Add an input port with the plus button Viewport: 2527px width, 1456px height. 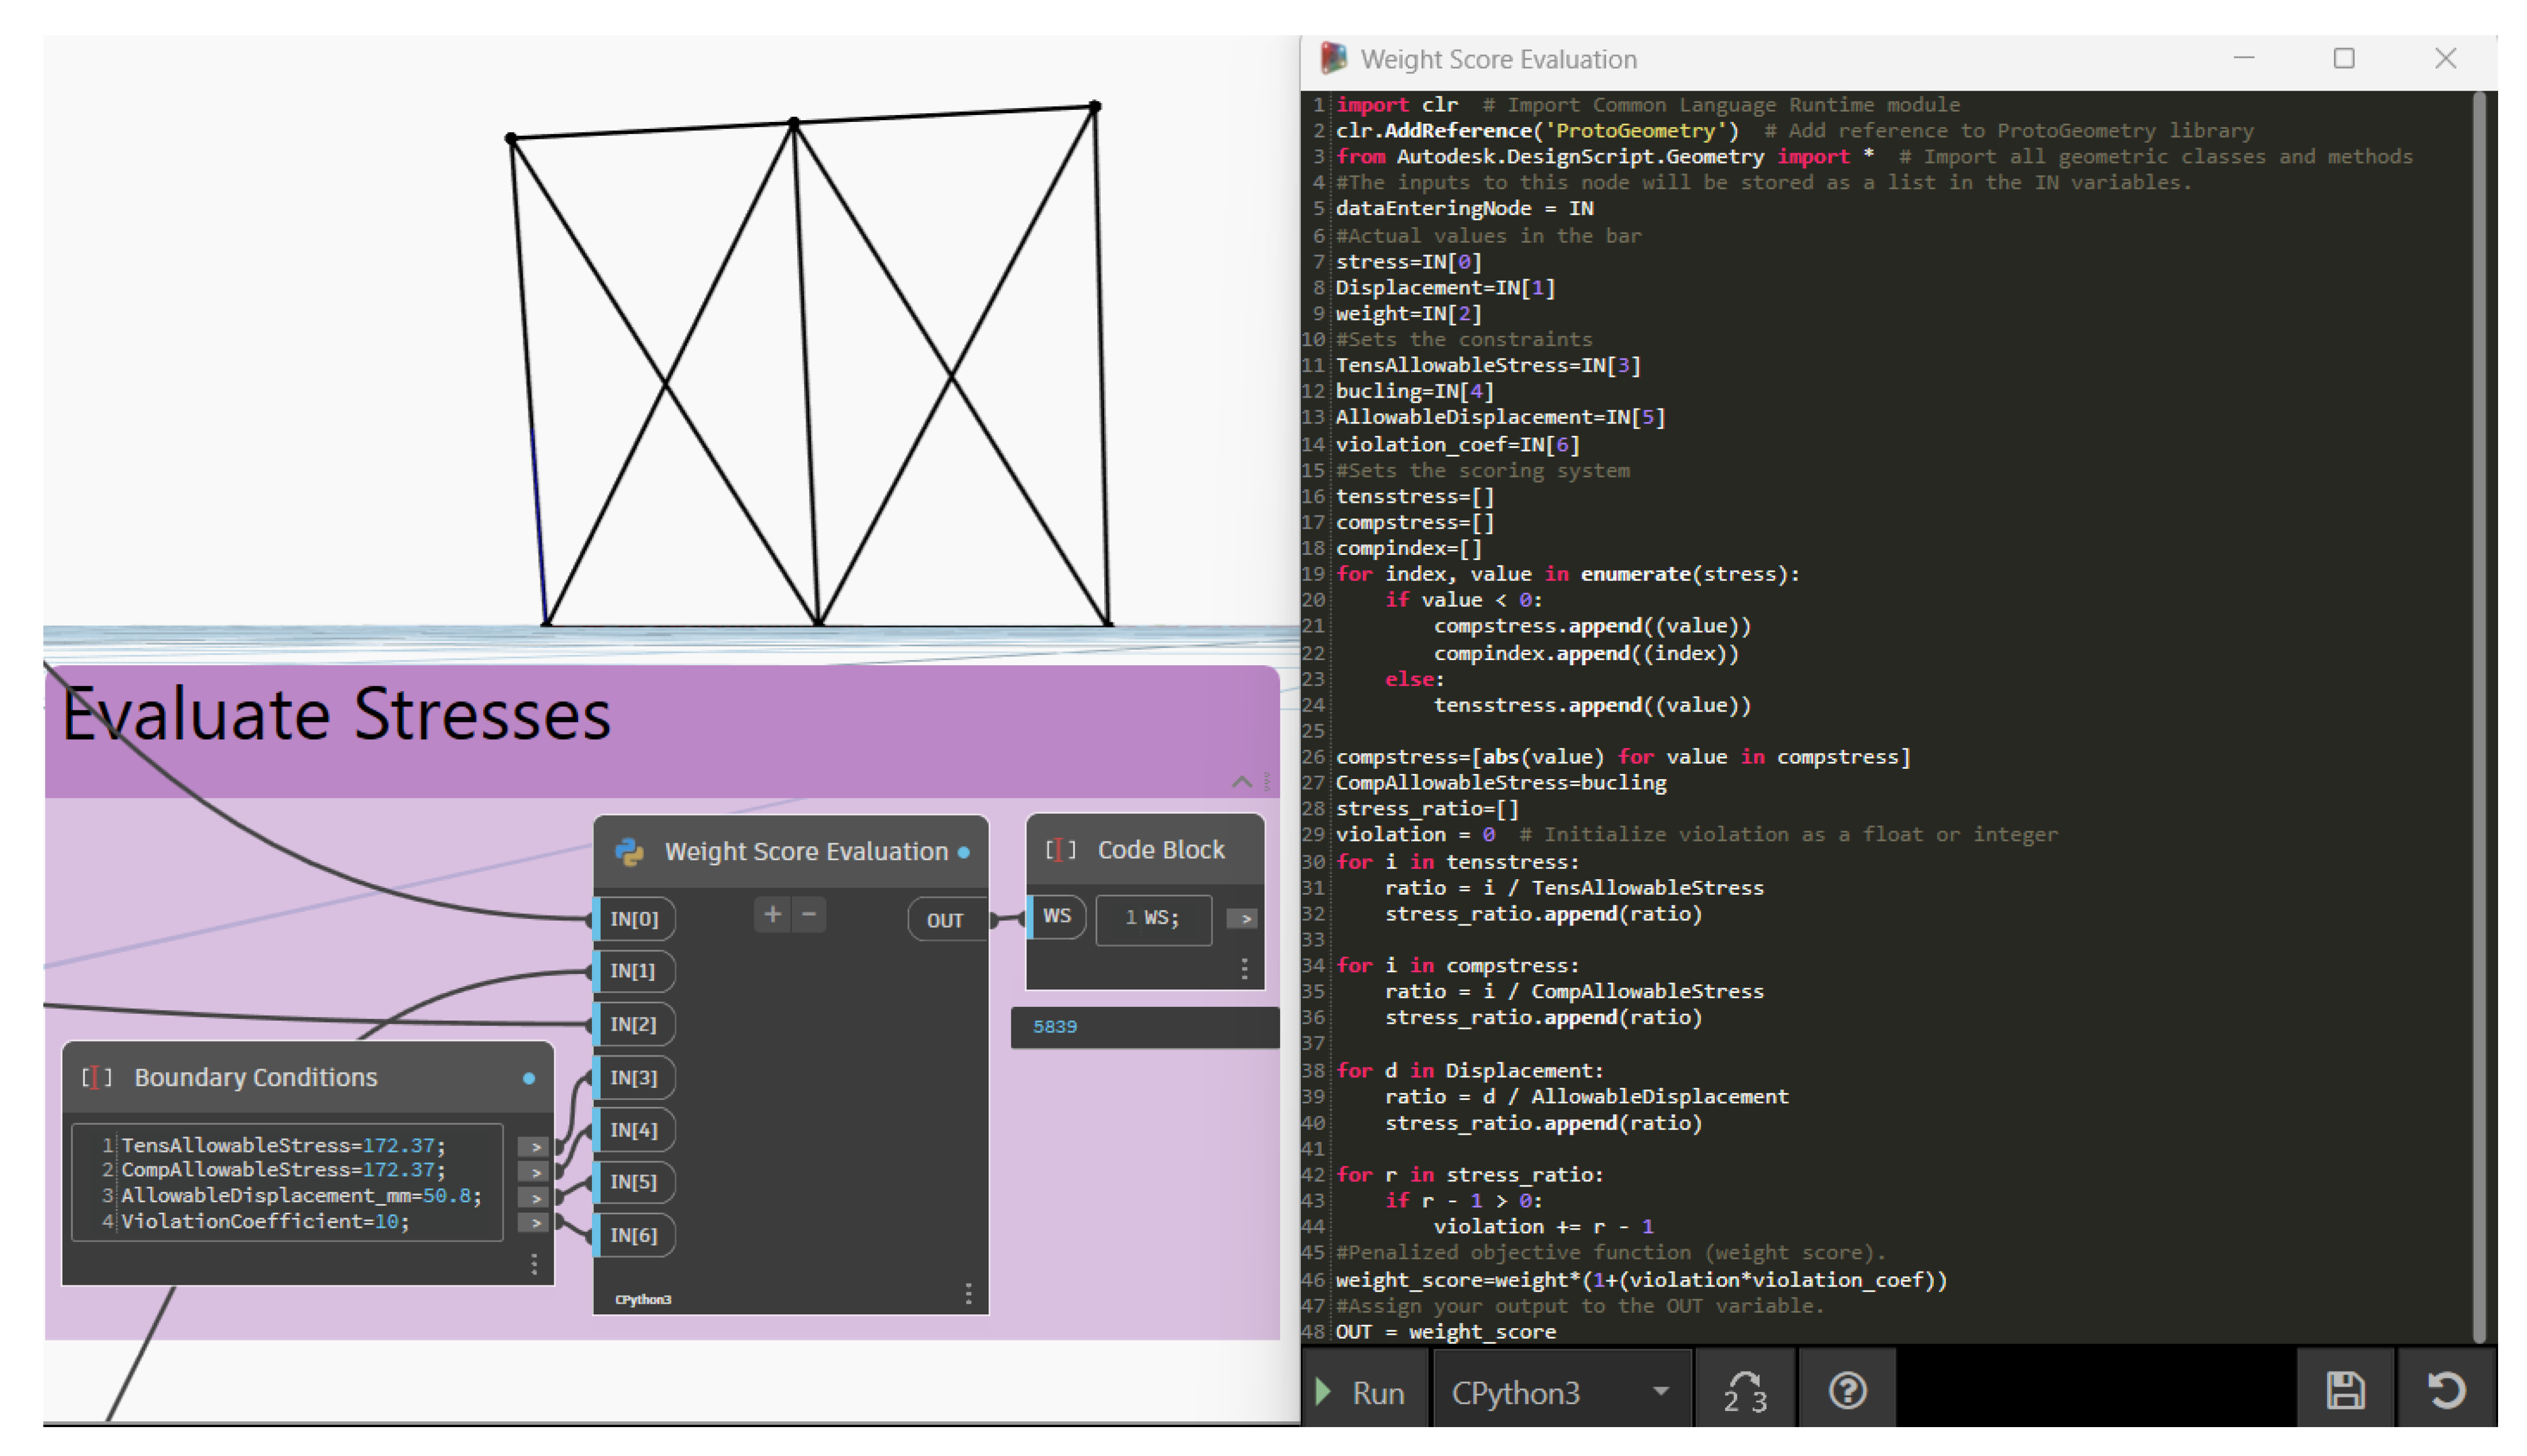772,914
